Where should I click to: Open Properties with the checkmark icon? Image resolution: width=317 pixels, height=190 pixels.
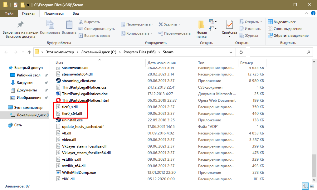[x=229, y=25]
